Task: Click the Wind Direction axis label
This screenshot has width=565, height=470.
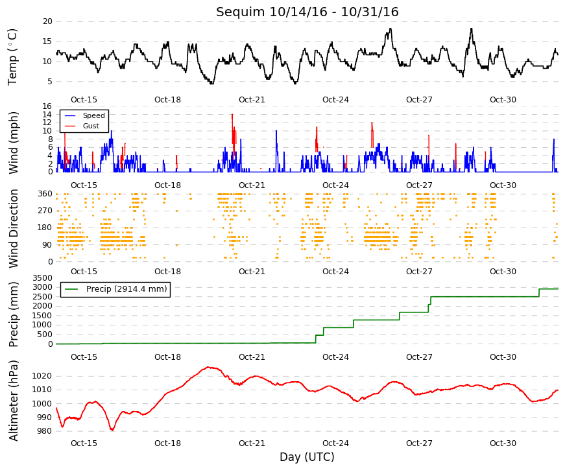Action: (x=14, y=228)
